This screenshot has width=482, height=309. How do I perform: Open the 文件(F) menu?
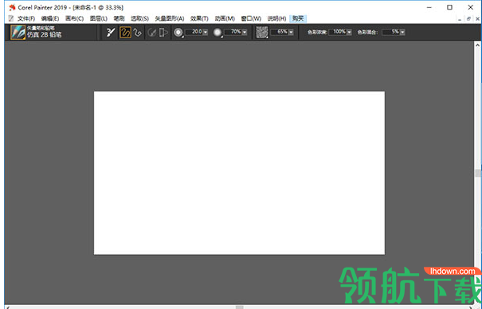coord(26,19)
